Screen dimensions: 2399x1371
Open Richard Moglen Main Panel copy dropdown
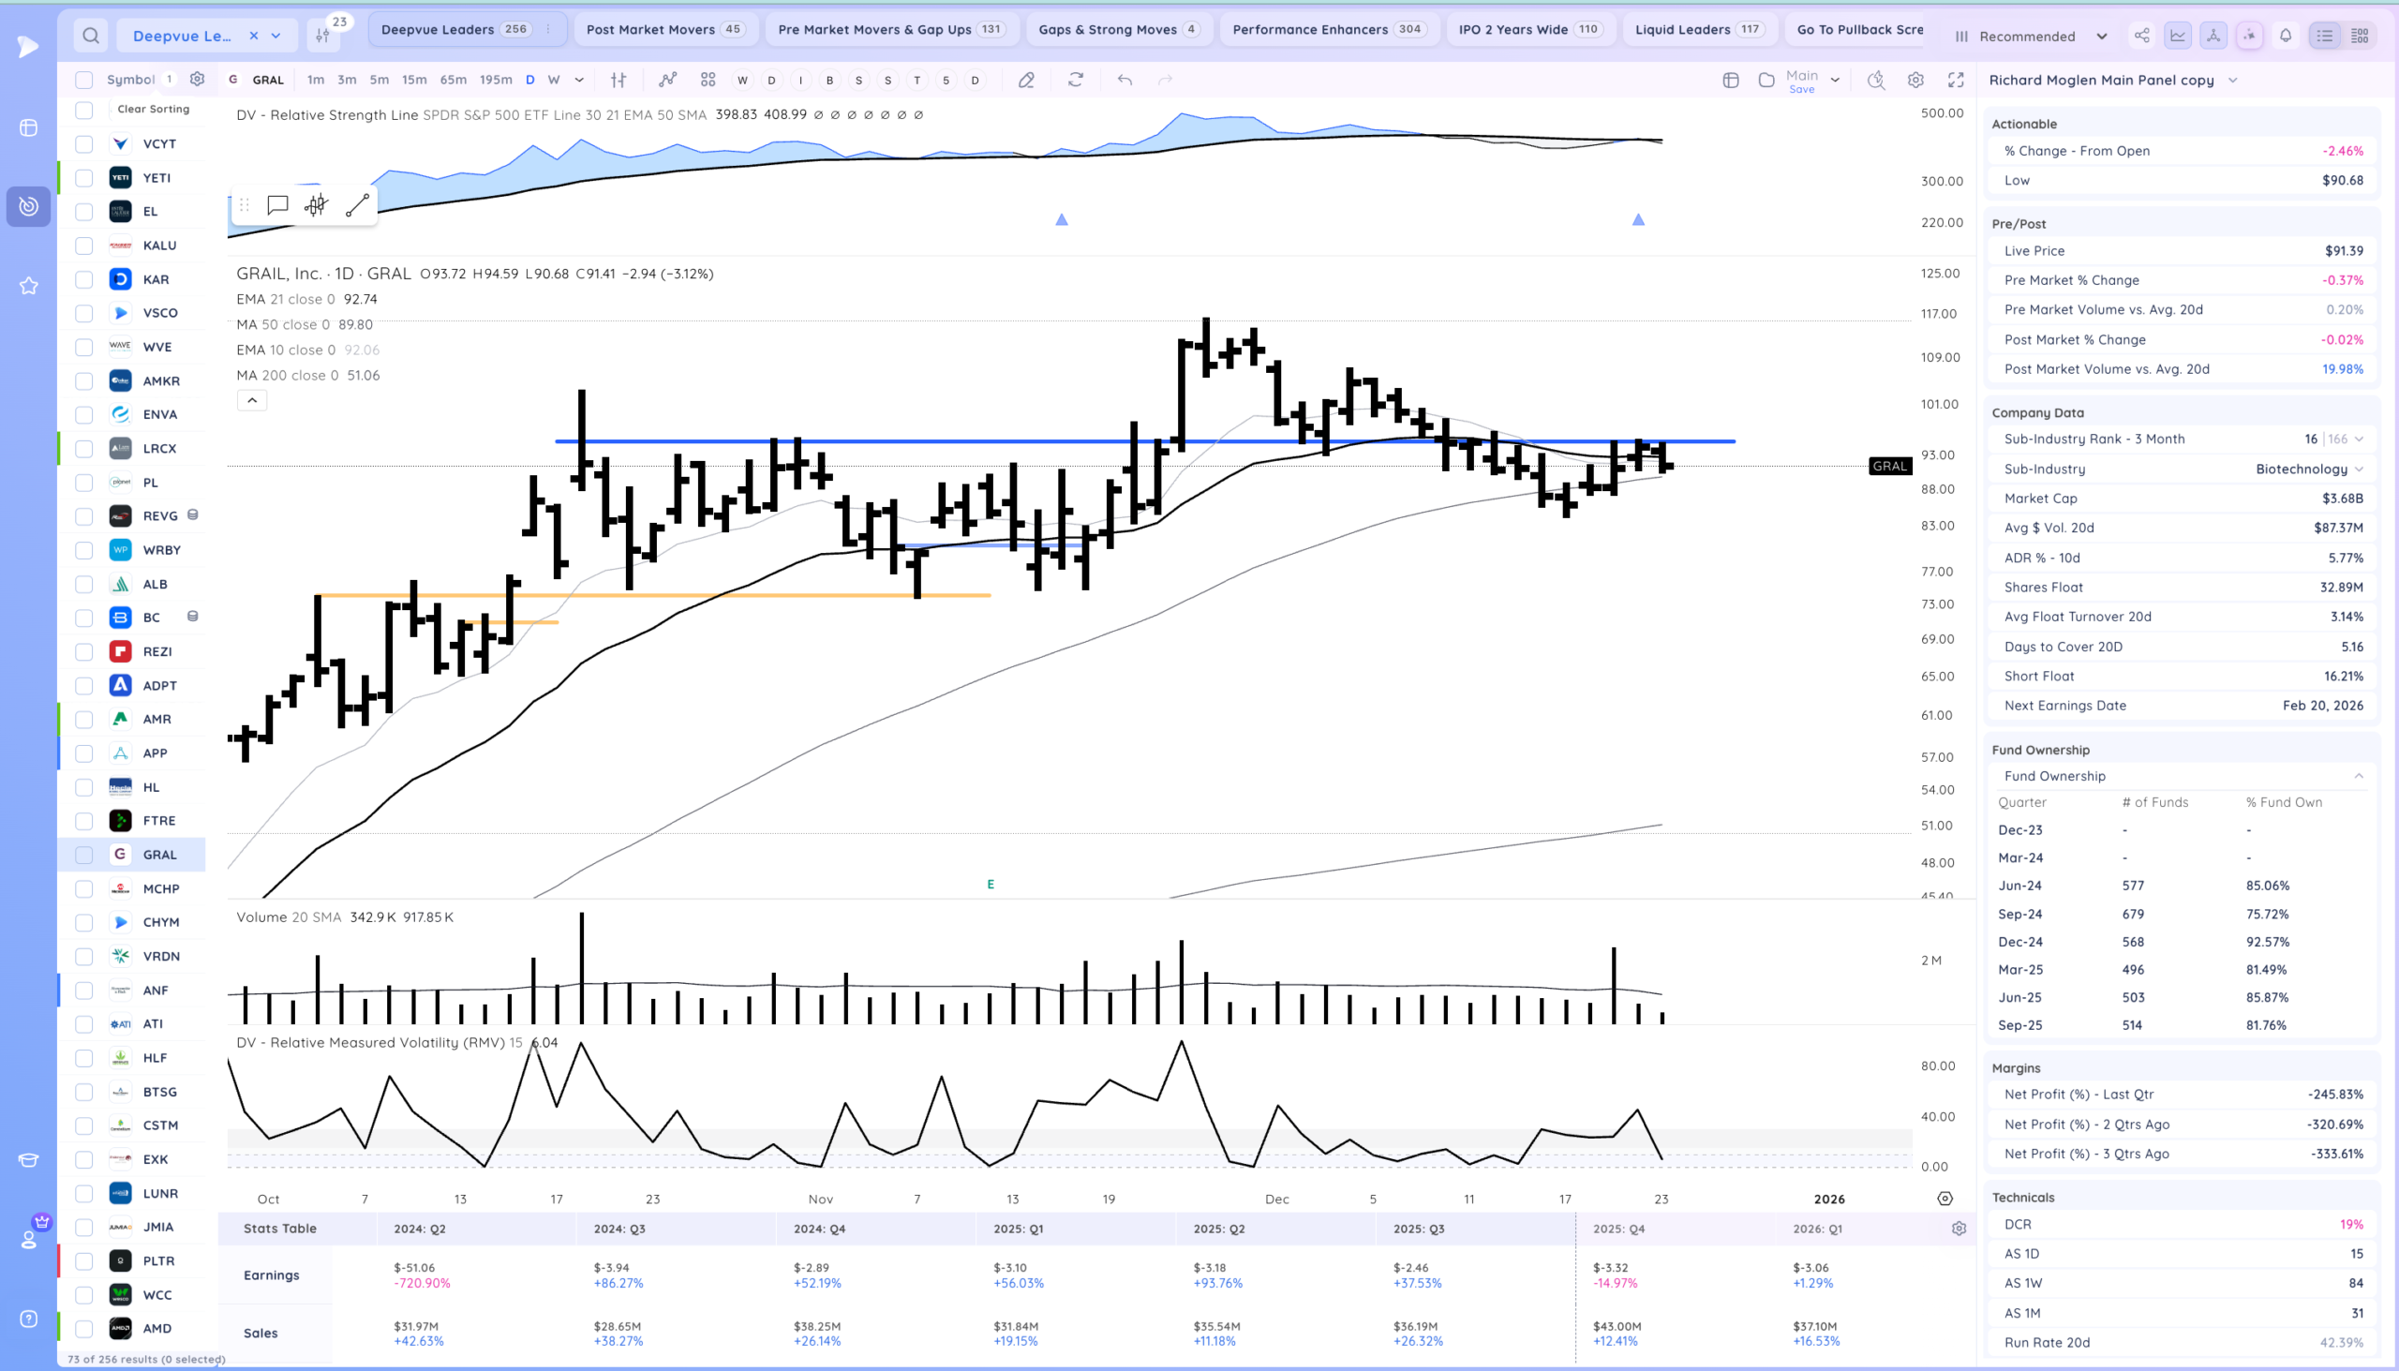[x=2232, y=80]
